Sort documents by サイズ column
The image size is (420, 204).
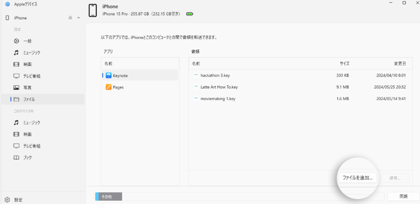coord(345,64)
